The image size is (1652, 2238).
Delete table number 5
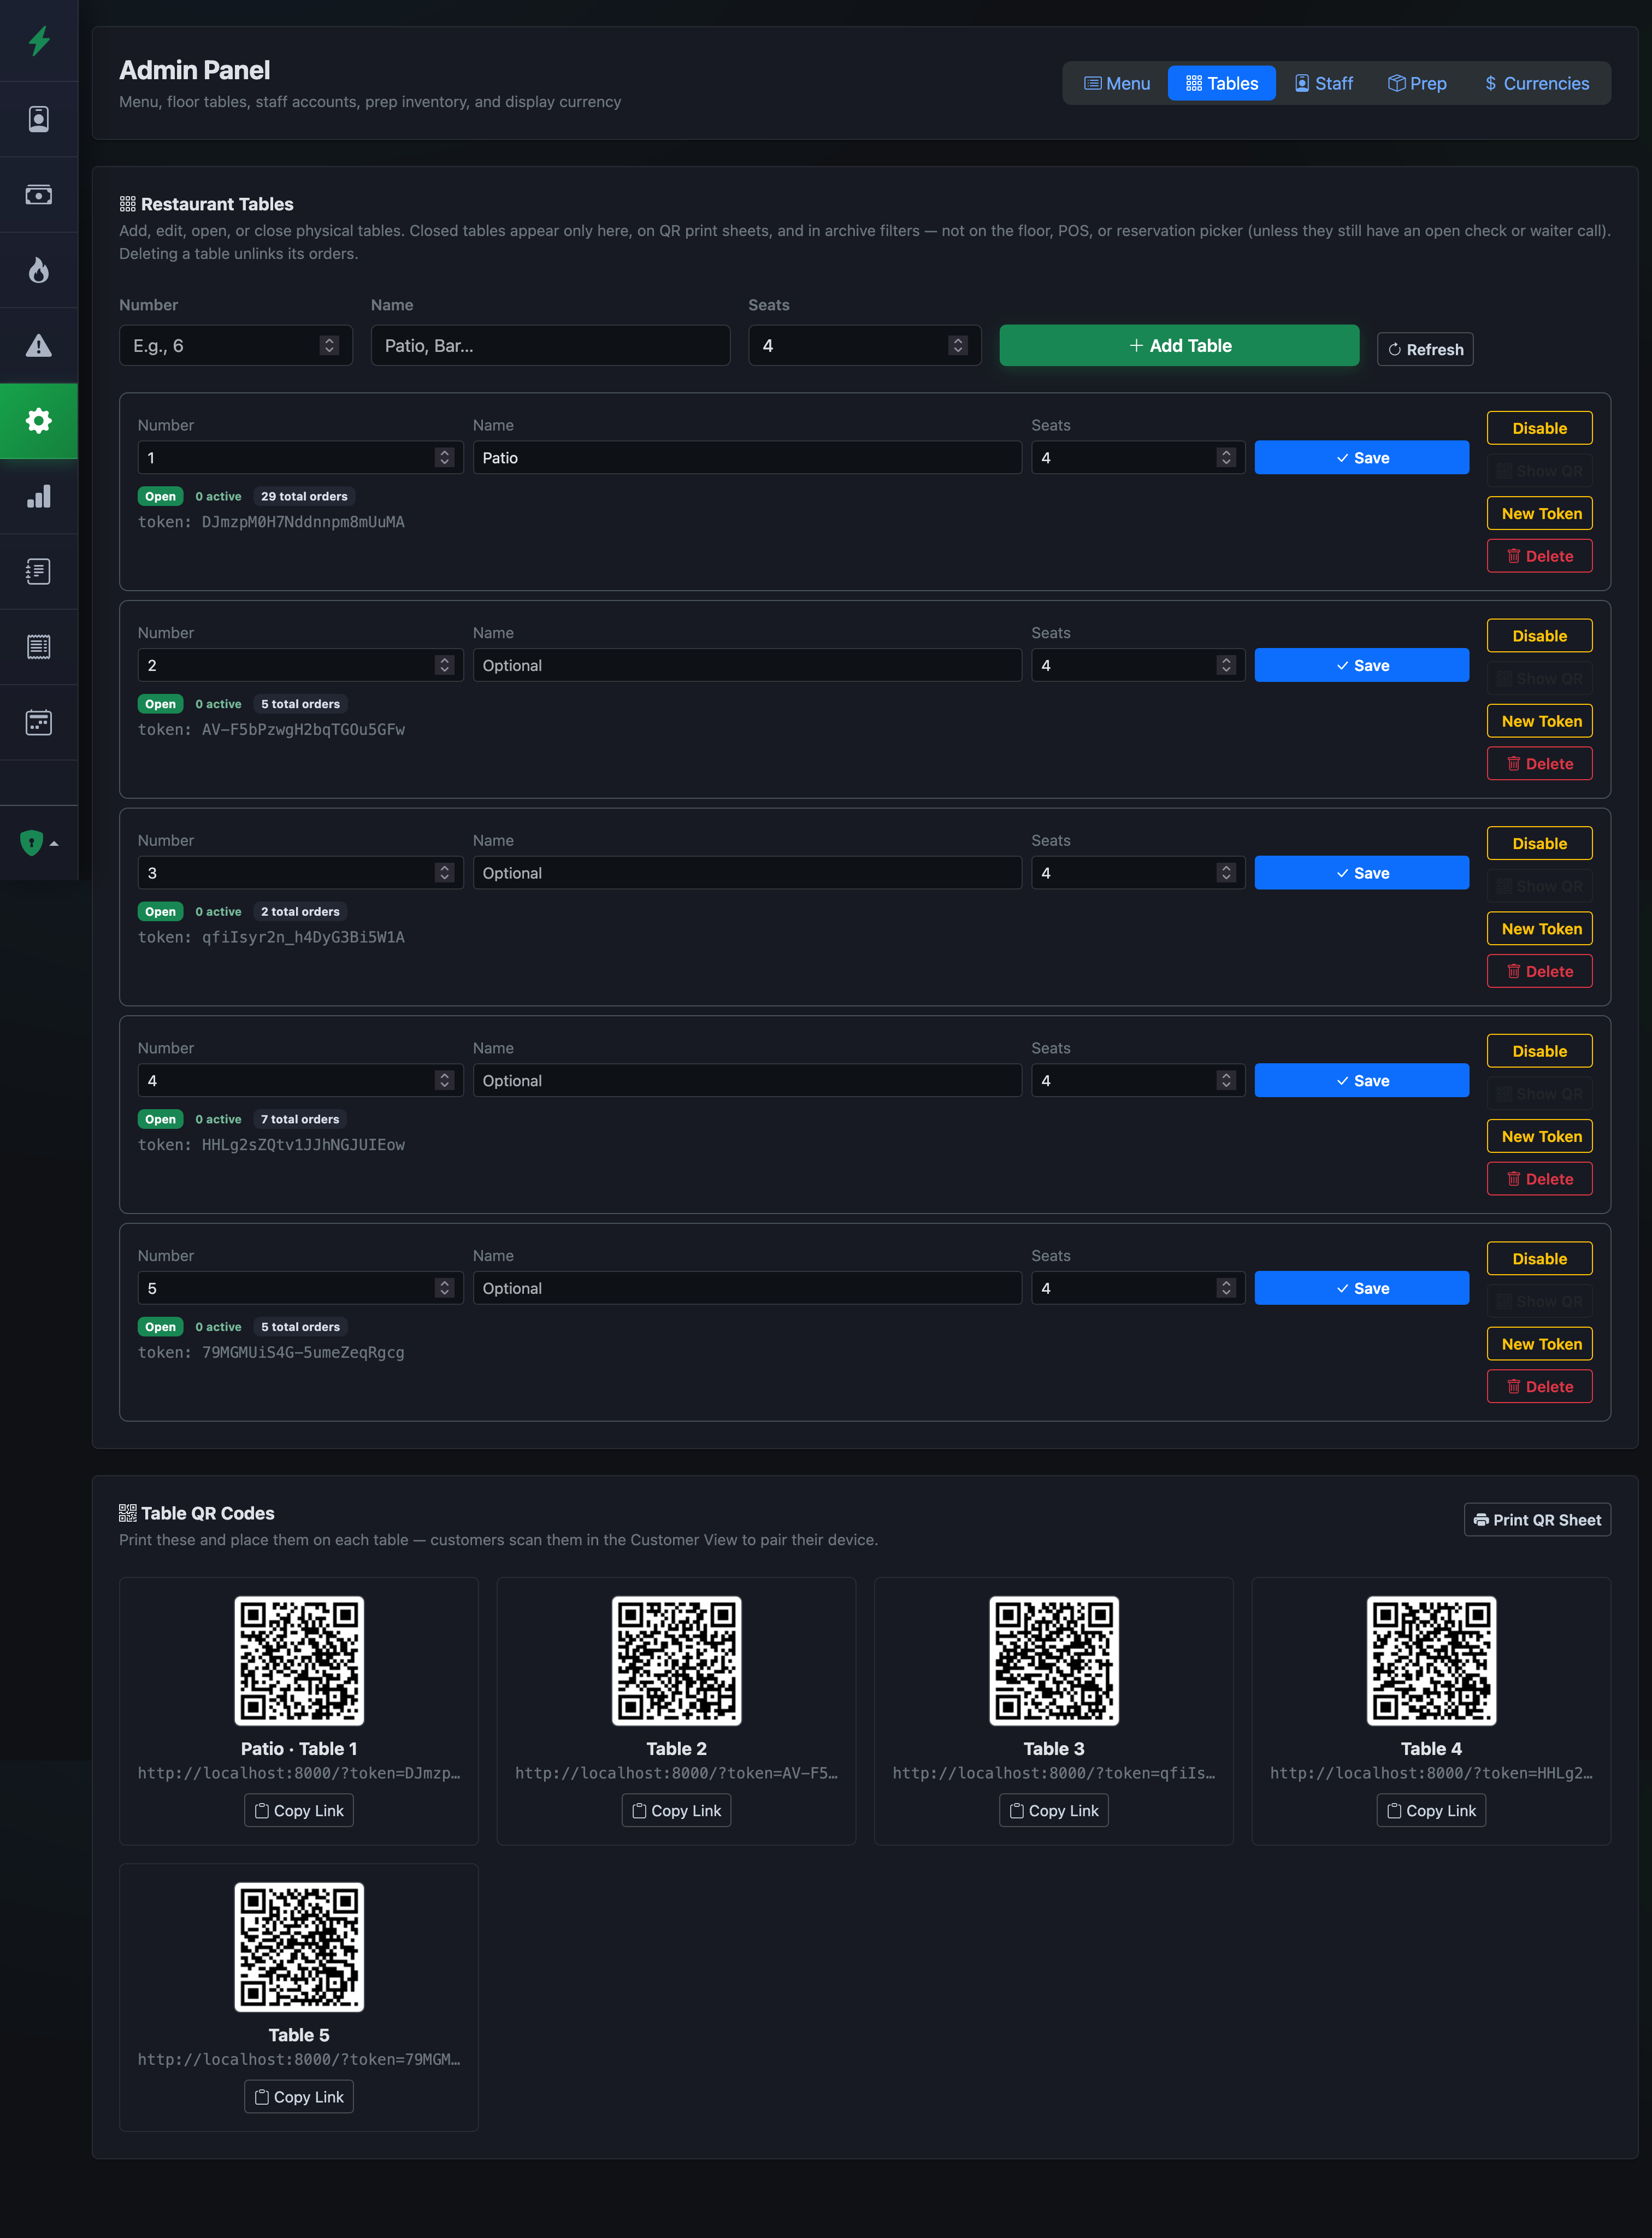click(1539, 1387)
